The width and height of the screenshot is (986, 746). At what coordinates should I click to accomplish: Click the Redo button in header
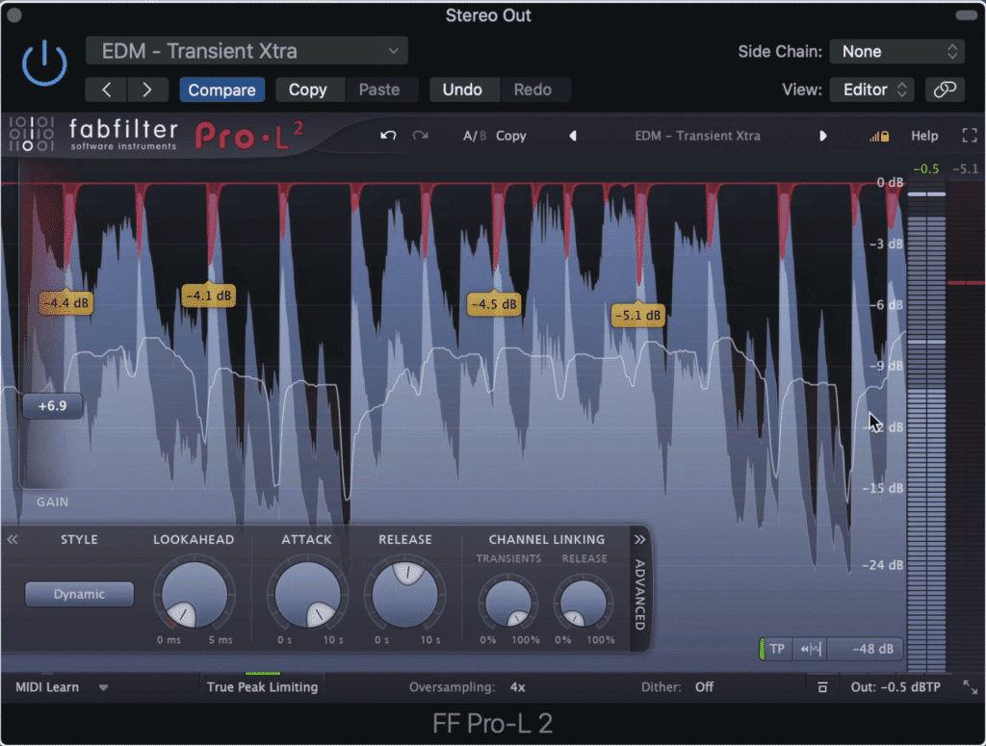coord(532,90)
